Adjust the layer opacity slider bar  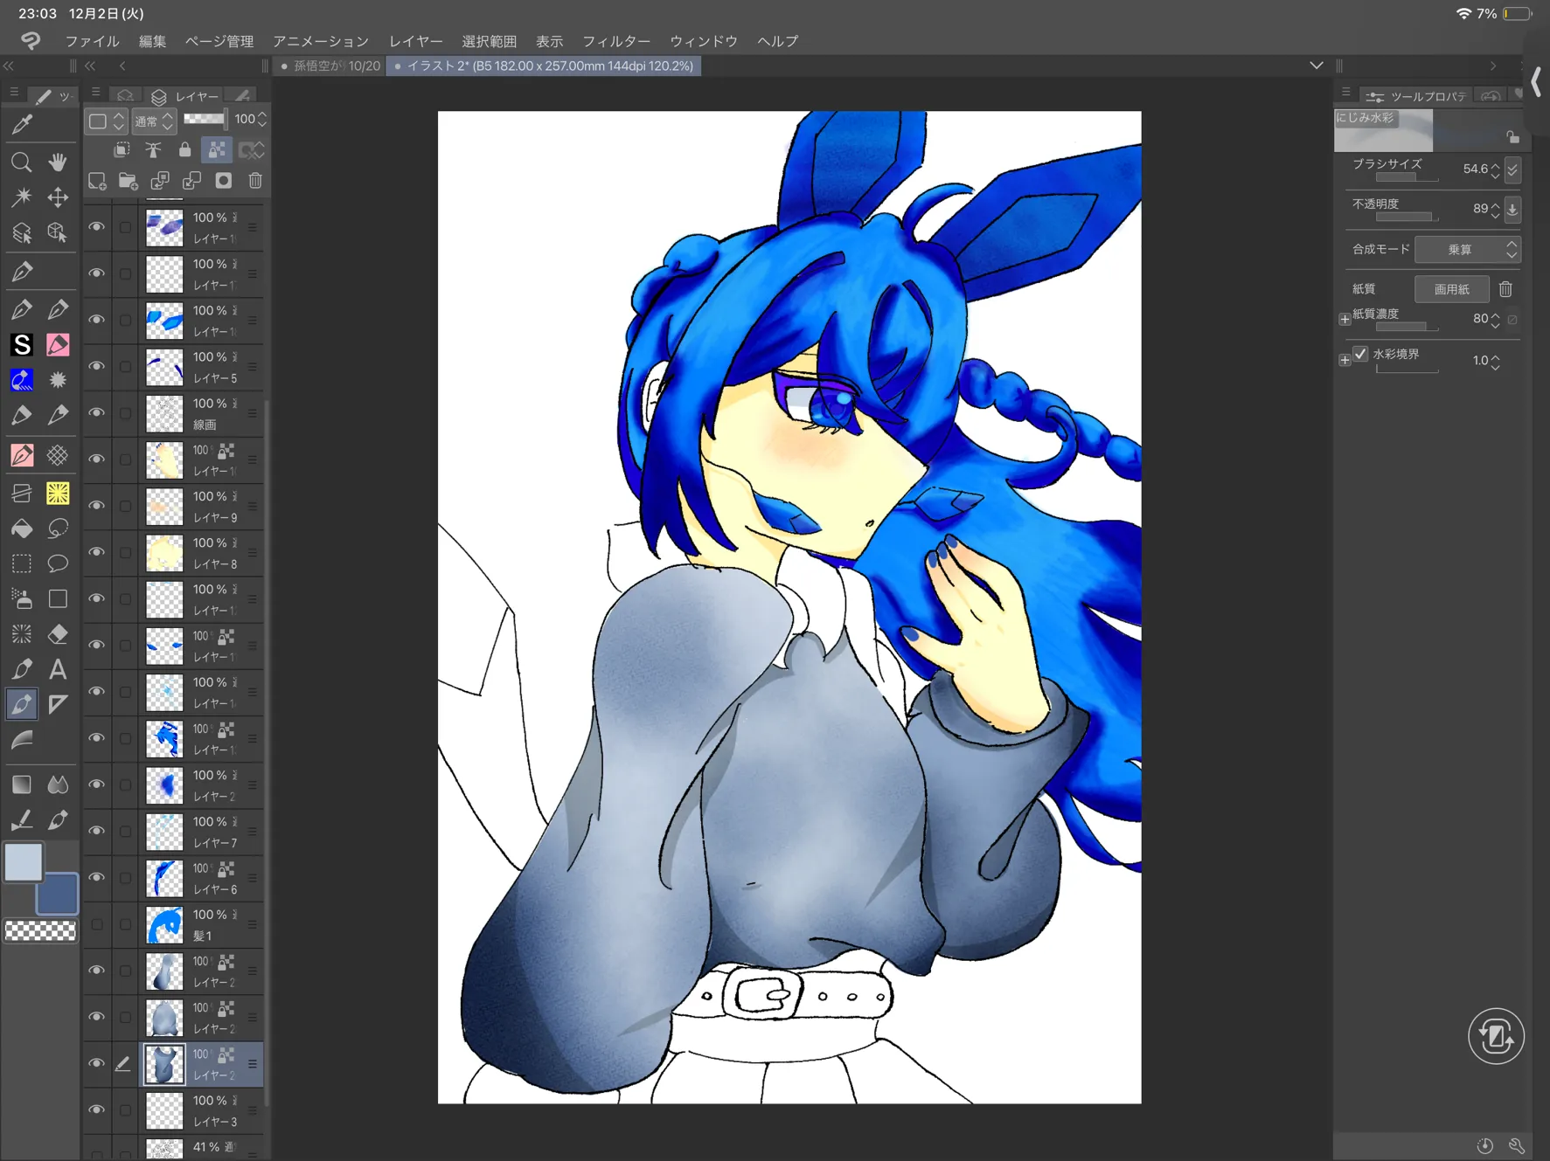coord(205,120)
